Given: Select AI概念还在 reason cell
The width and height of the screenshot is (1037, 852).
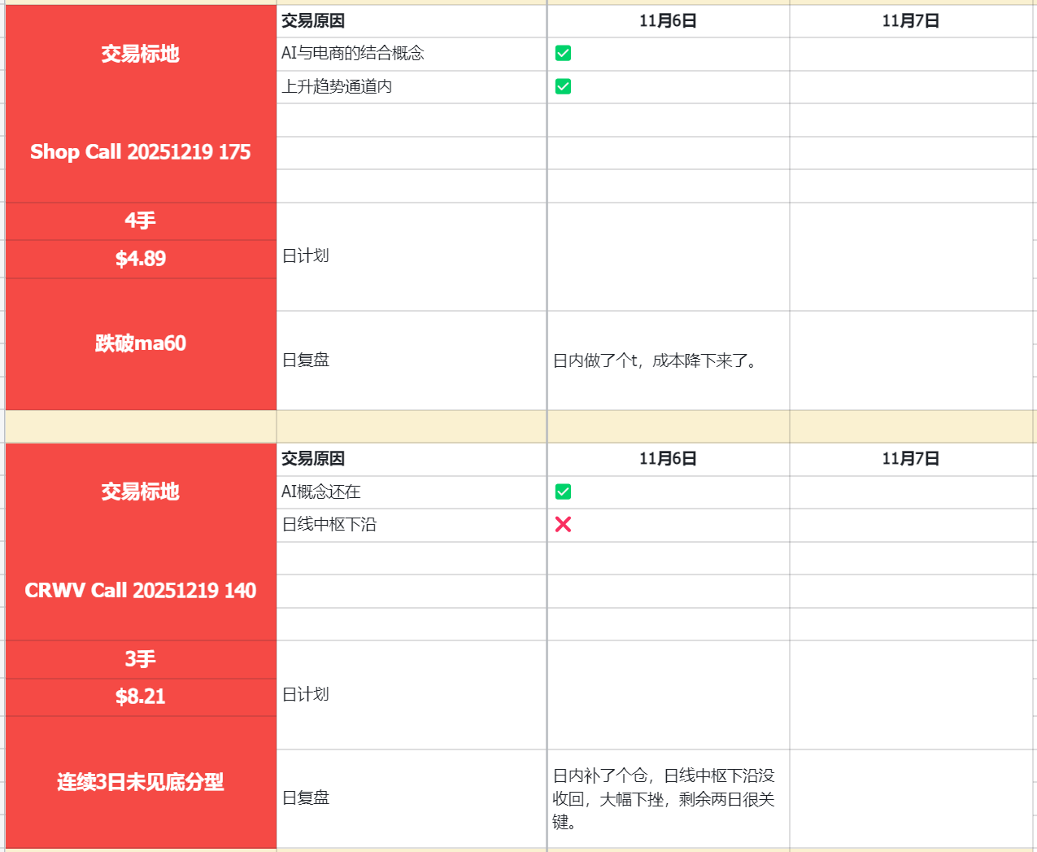Looking at the screenshot, I should coord(412,492).
